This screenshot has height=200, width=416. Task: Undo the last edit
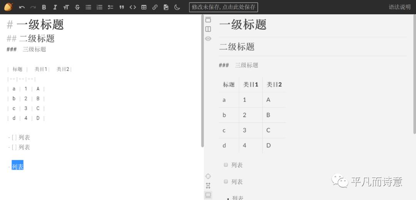(x=22, y=7)
